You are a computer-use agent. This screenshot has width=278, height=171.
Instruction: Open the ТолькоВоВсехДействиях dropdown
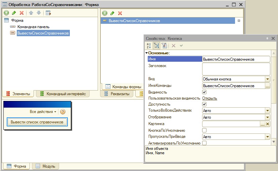pos(268,111)
